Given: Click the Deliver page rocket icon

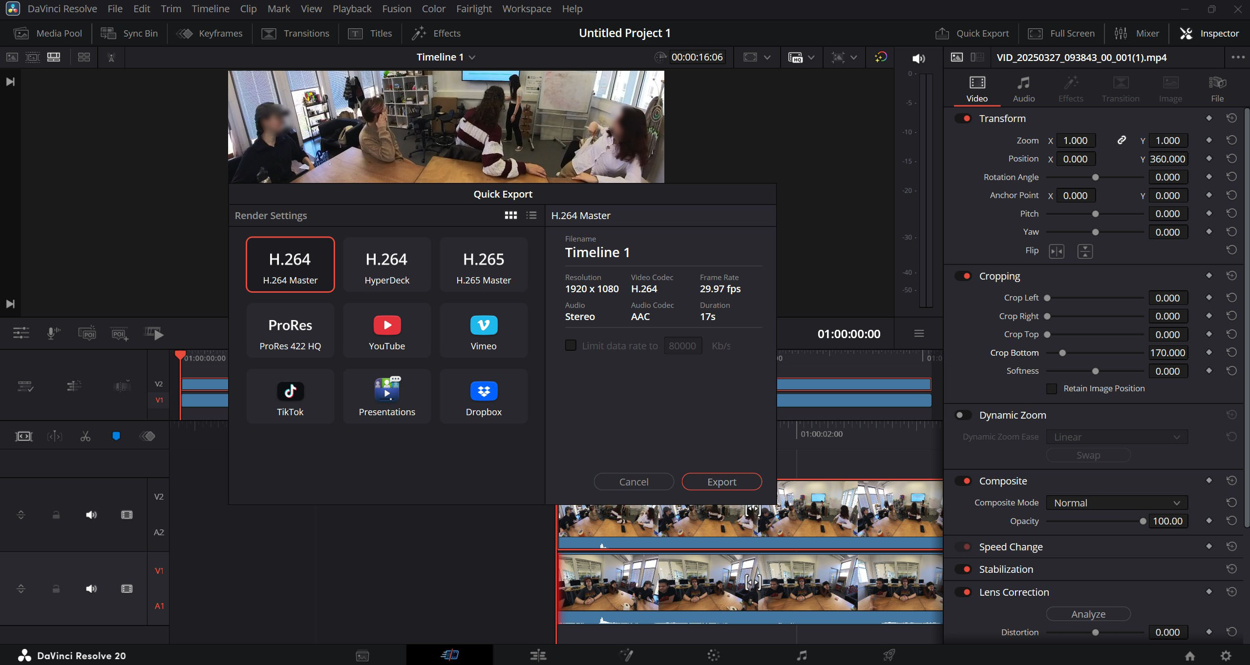Looking at the screenshot, I should pos(889,655).
